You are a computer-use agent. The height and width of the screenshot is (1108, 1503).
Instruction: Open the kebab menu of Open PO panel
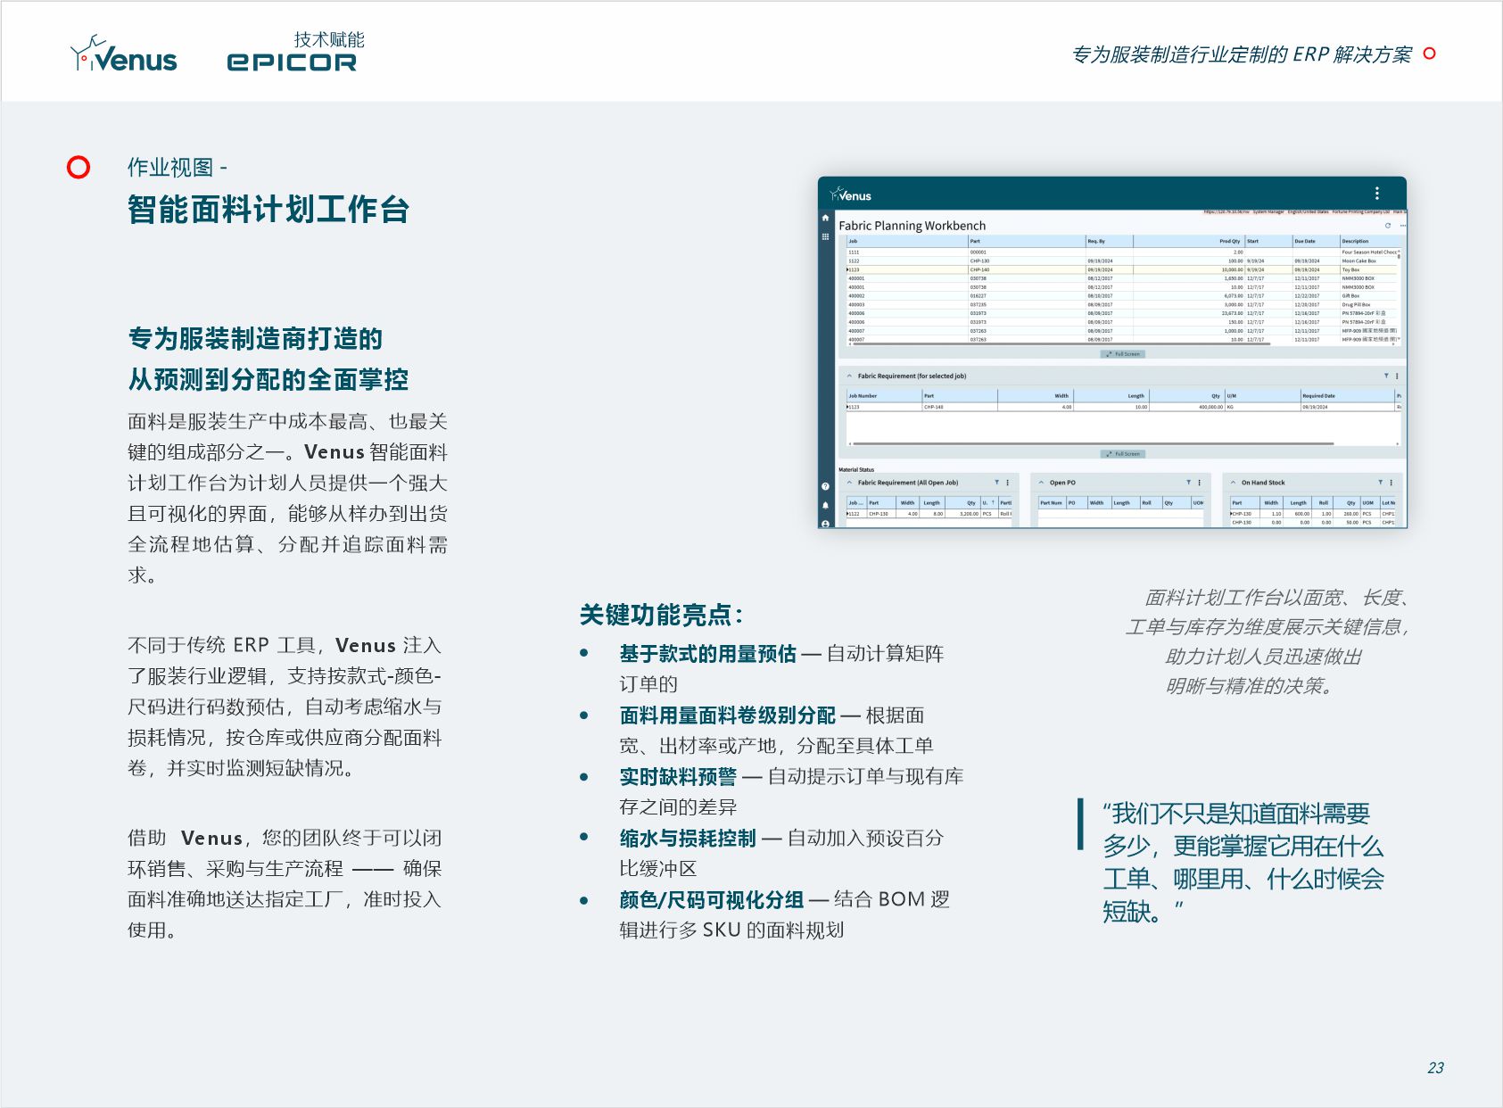click(x=1199, y=483)
